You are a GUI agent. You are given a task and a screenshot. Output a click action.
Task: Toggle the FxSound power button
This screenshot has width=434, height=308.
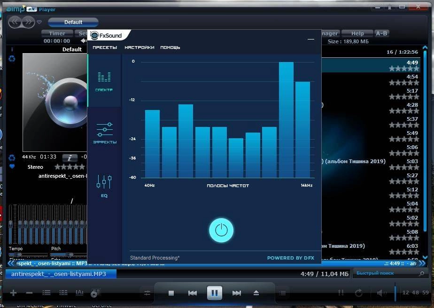tap(221, 230)
